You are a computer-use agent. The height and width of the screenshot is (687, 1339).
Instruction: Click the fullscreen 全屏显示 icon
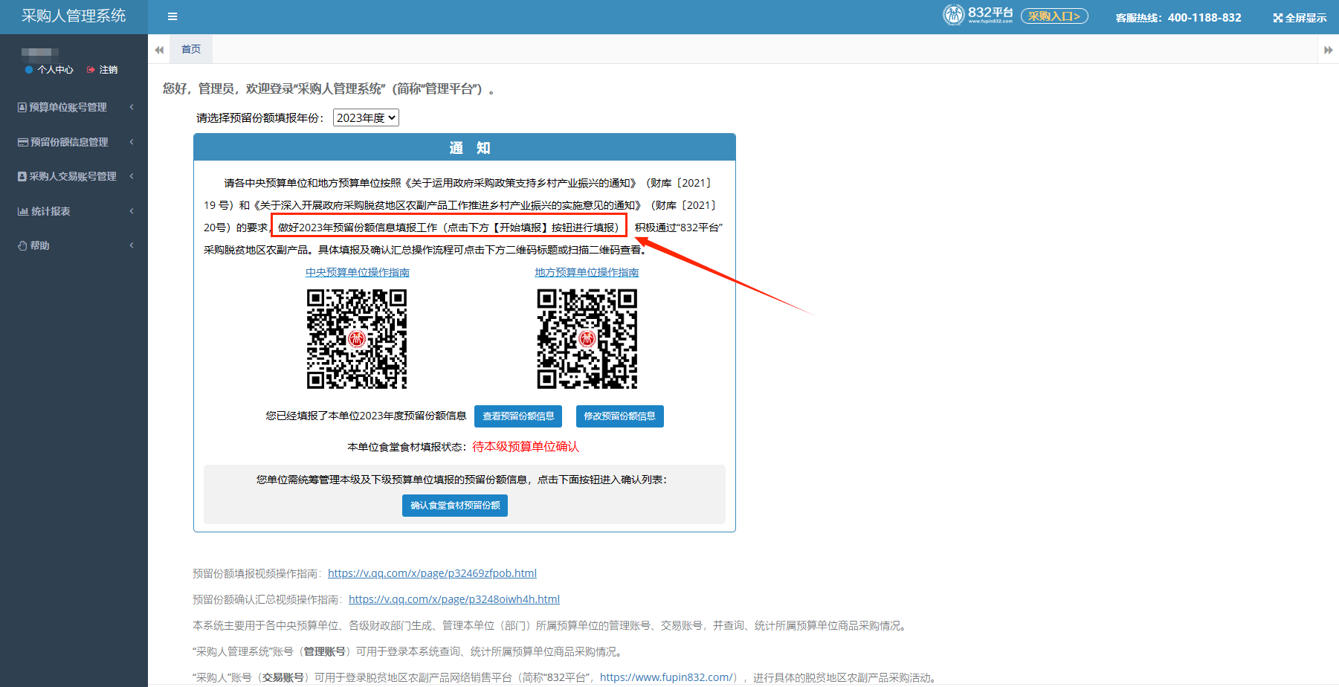1277,18
